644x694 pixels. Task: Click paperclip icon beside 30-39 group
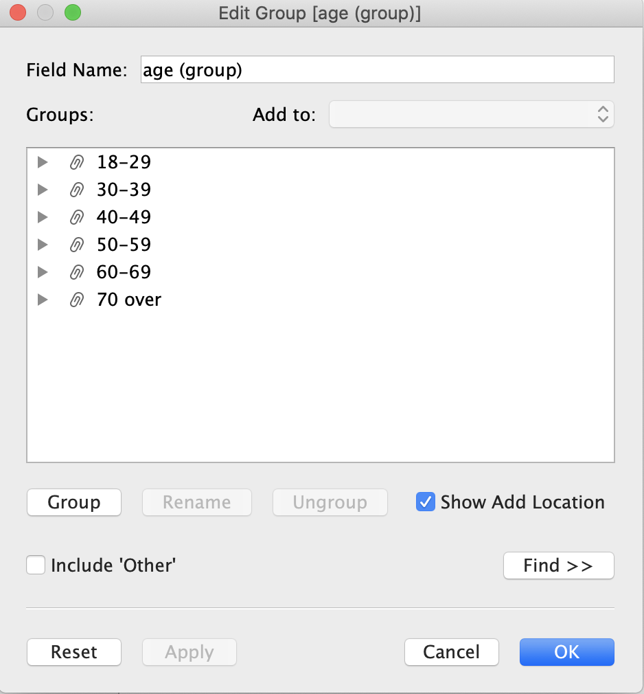coord(77,190)
